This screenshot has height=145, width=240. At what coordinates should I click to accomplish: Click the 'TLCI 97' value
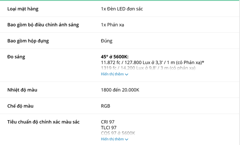point(109,127)
